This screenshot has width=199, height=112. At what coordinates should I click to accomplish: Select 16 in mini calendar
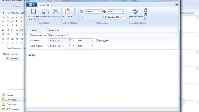pyautogui.click(x=21, y=30)
